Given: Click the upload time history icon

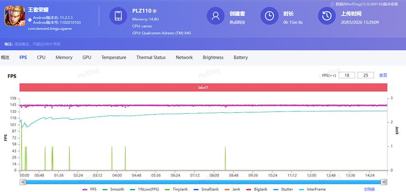Looking at the screenshot, I should [x=327, y=16].
